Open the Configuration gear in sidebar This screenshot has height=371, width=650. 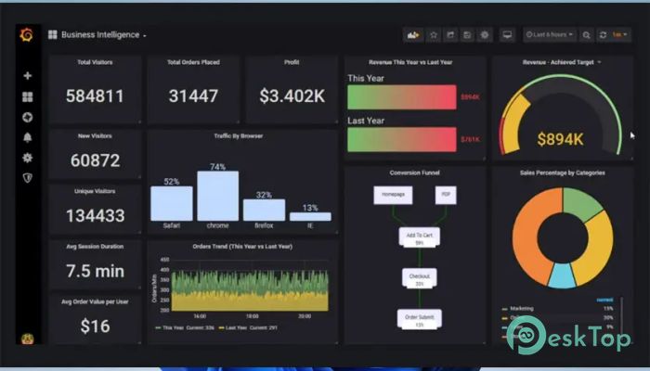pyautogui.click(x=27, y=158)
